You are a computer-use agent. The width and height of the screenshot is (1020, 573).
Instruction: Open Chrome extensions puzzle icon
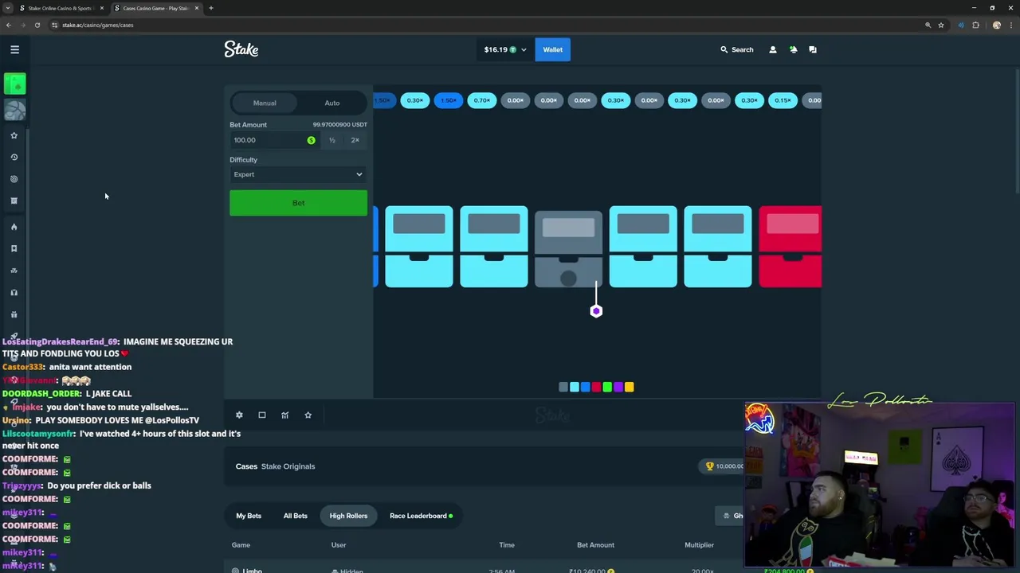pos(975,25)
